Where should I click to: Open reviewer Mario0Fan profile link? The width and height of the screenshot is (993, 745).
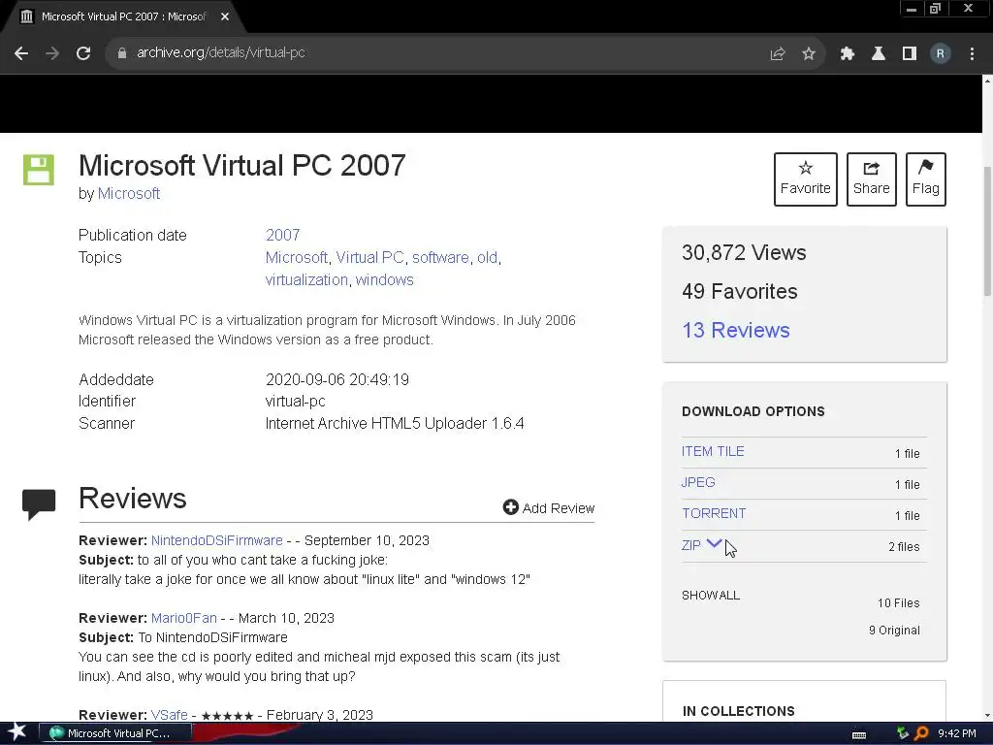(x=183, y=618)
